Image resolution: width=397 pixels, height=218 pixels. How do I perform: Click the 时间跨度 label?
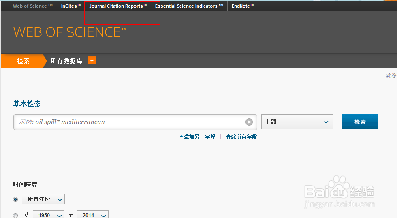coord(25,185)
